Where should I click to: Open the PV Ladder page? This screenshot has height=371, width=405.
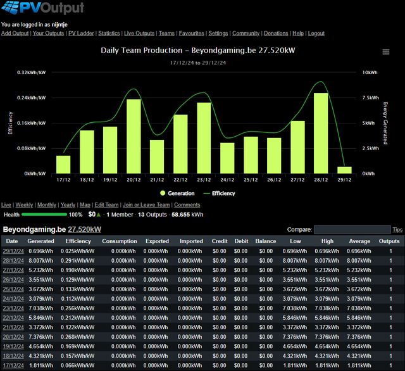tap(81, 34)
